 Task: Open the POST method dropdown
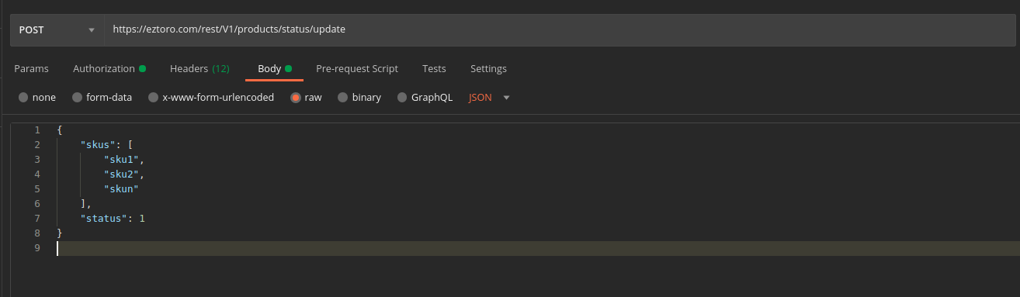tap(57, 29)
